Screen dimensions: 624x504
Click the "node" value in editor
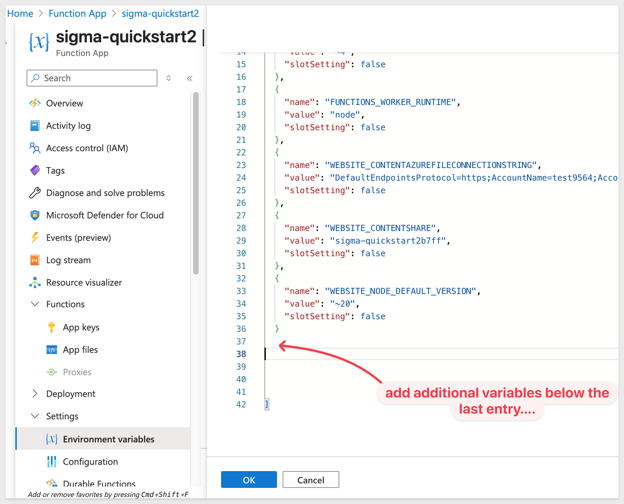(345, 114)
